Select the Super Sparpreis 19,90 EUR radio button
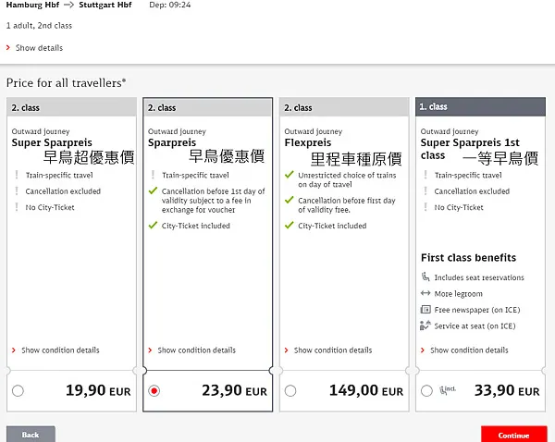555x442 pixels. point(18,391)
